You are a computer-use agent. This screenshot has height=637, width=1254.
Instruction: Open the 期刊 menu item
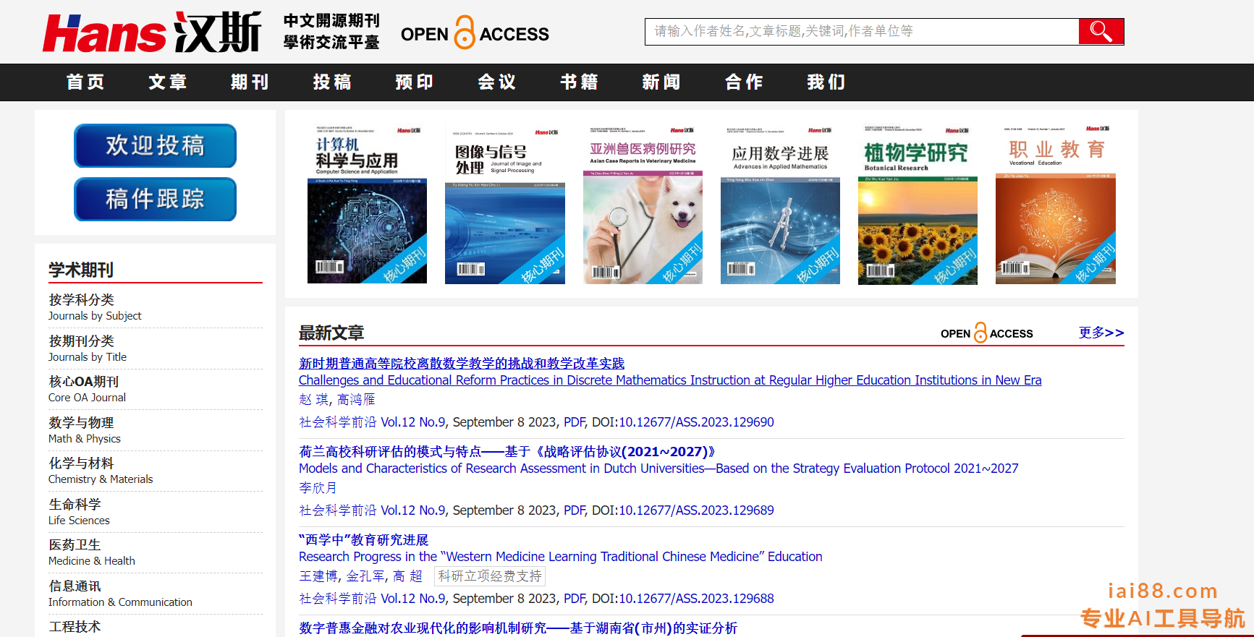250,82
